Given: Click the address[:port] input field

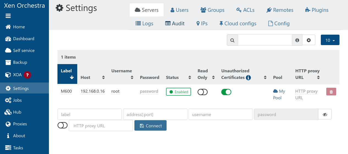Looking at the screenshot, I should [x=155, y=114].
